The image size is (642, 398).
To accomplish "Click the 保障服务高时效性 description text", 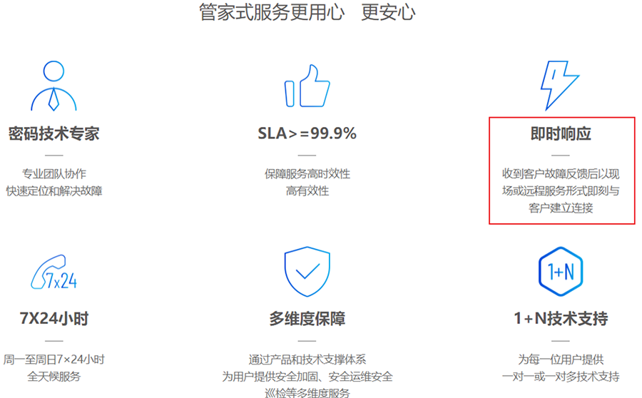I will point(307,173).
